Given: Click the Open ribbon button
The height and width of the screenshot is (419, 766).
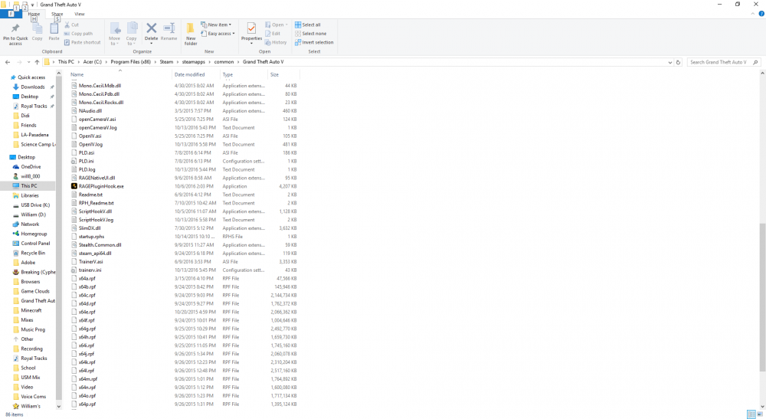Looking at the screenshot, I should tap(276, 25).
